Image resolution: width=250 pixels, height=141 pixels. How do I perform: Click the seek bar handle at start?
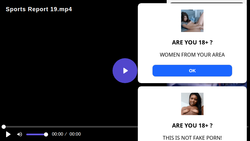(x=4, y=127)
